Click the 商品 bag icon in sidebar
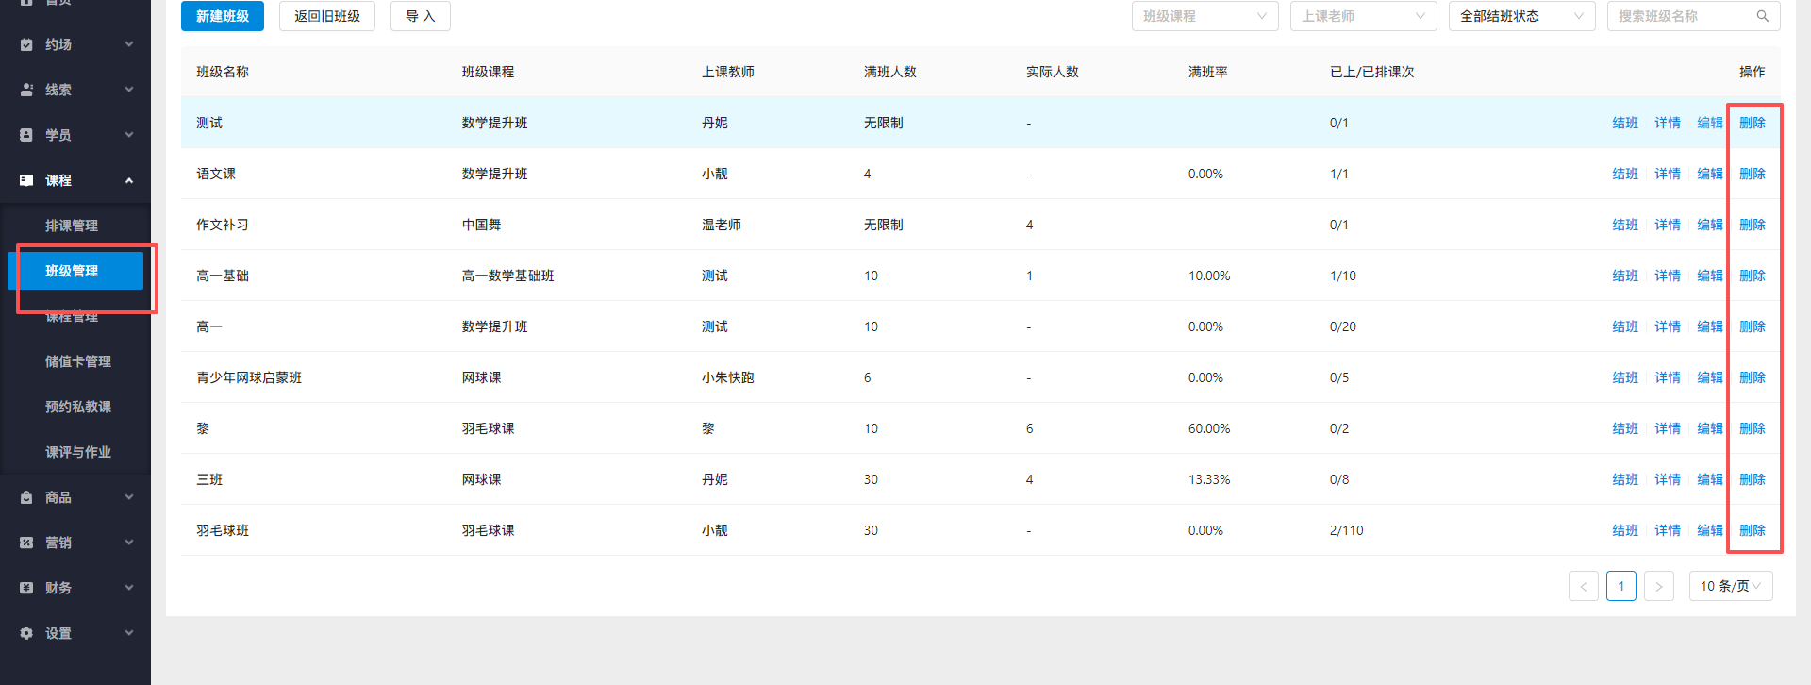The width and height of the screenshot is (1811, 685). click(x=26, y=497)
